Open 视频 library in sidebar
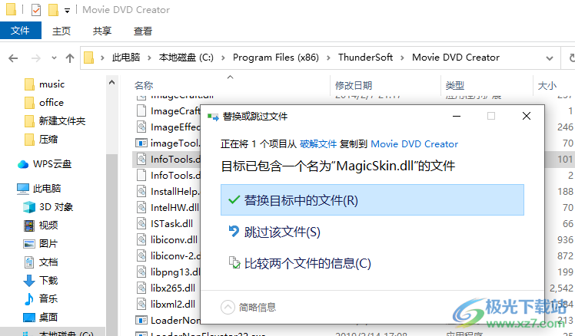The height and width of the screenshot is (336, 575). click(x=48, y=225)
